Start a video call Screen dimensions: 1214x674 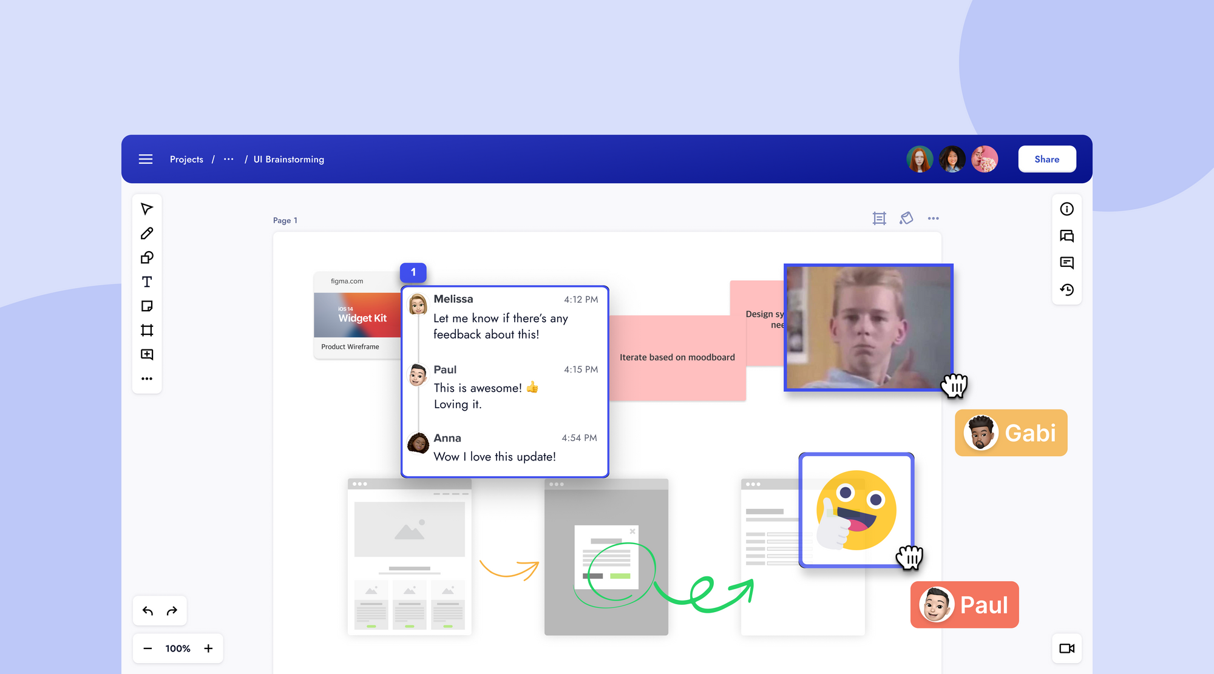(x=1066, y=649)
